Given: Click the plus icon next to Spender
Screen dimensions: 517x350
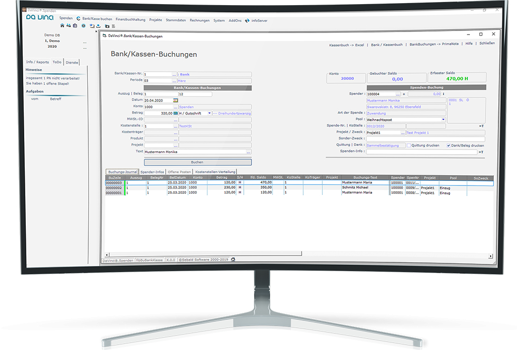Looking at the screenshot, I should (x=404, y=94).
